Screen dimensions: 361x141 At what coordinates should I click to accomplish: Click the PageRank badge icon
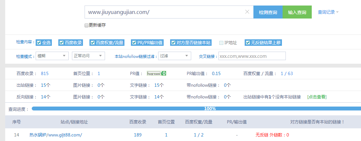click(x=157, y=73)
